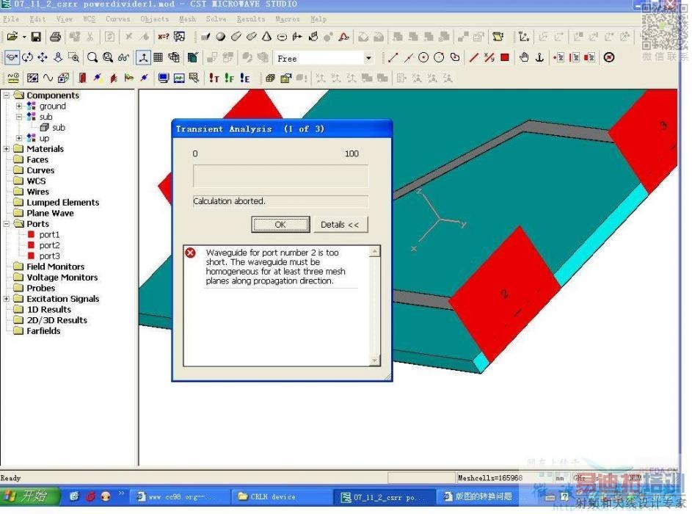Pick circle center with circle-dot icon

(423, 57)
